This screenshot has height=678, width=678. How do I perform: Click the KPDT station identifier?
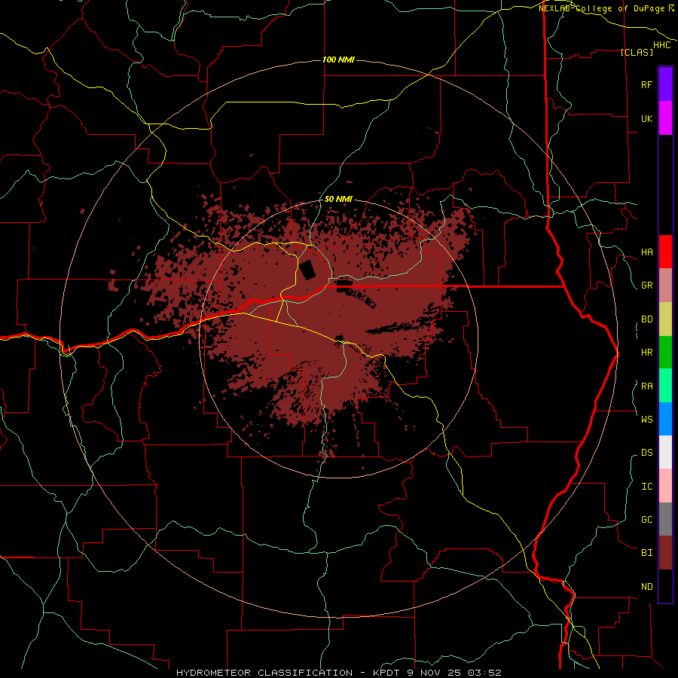coord(385,673)
